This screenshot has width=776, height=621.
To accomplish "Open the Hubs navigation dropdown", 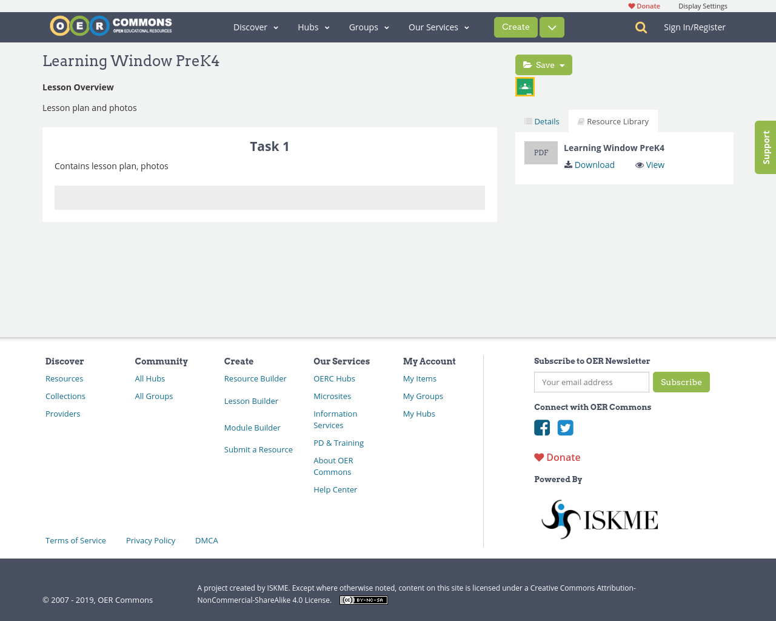I will click(313, 27).
